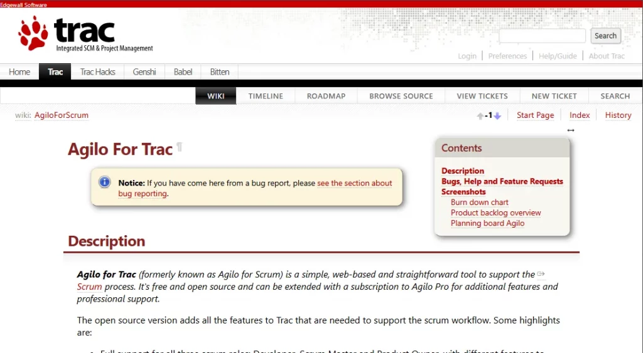Switch to the Babel tab

[x=183, y=71]
